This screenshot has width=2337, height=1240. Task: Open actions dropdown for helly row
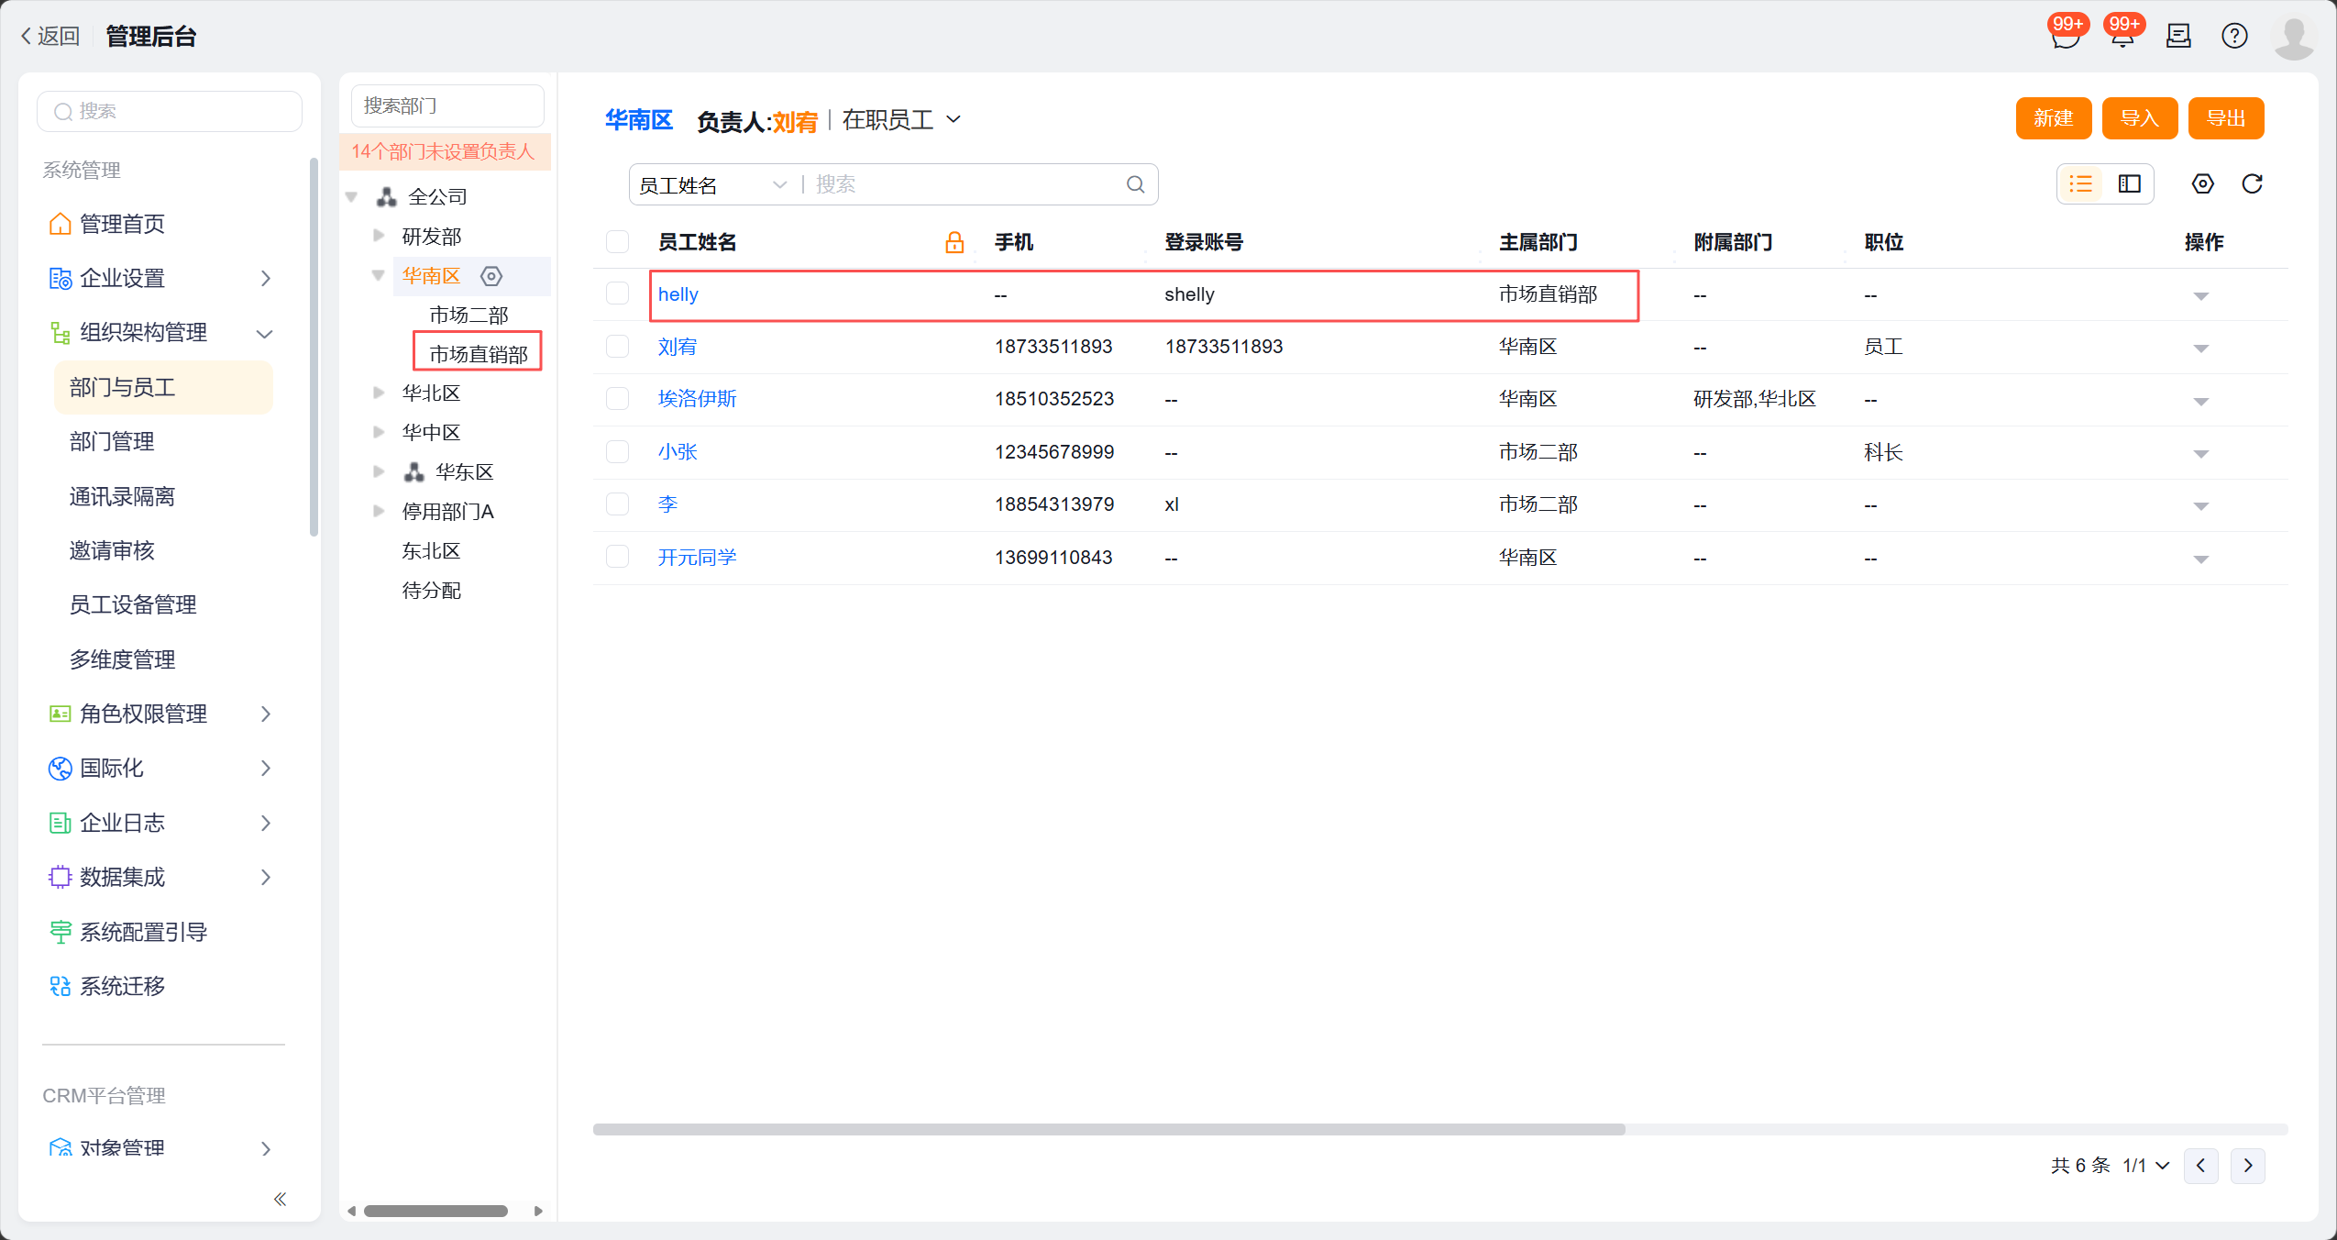[x=2200, y=295]
